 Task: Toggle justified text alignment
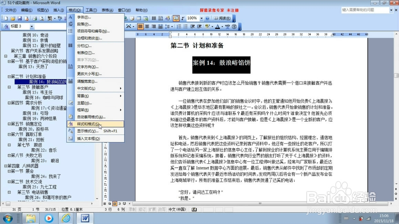coord(140,26)
